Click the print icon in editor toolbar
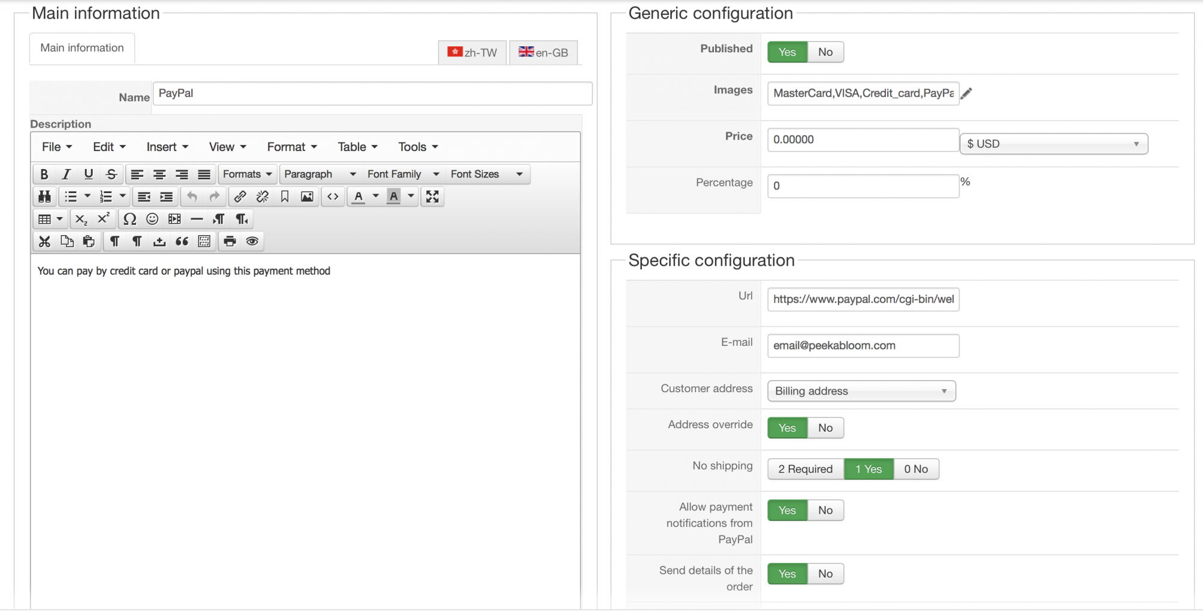 pyautogui.click(x=230, y=241)
